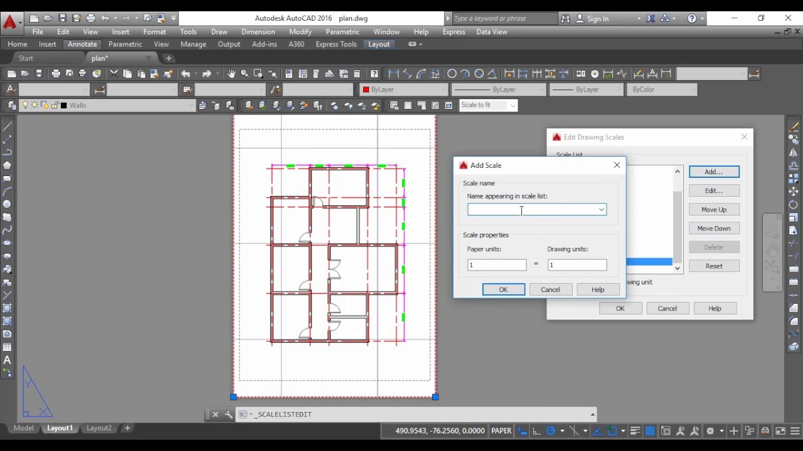Toggle the Walls layer lock icon
Screen dimensions: 803x451
55,105
